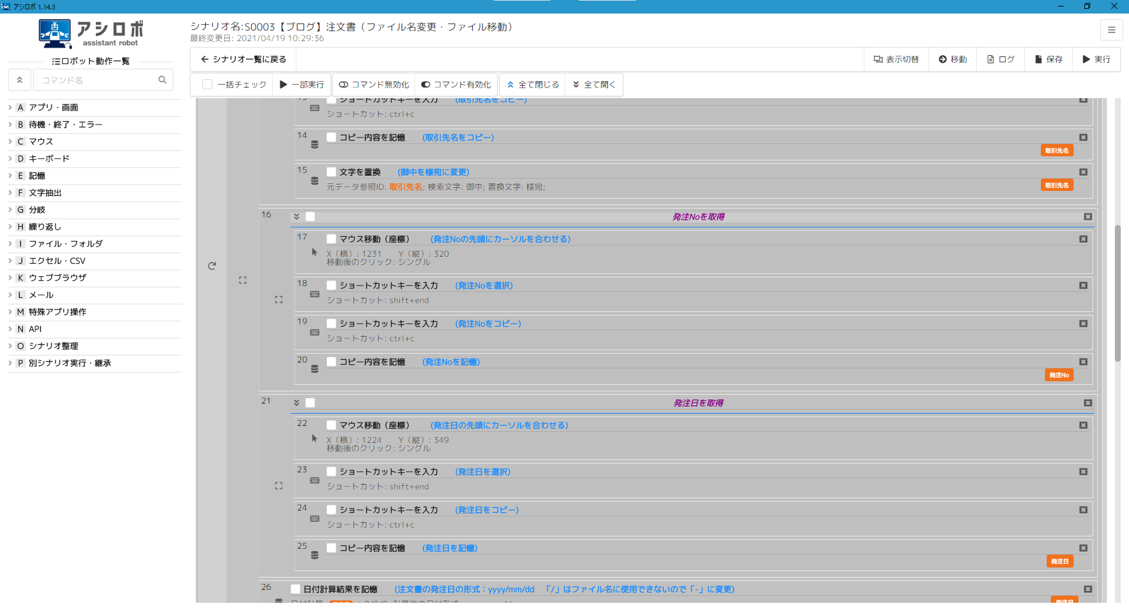The image size is (1129, 611).
Task: Check group 16 発注Noを取得 checkbox
Action: 310,217
